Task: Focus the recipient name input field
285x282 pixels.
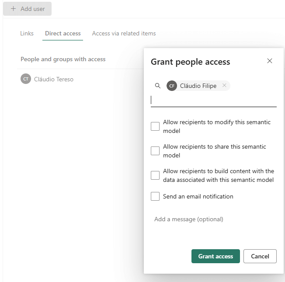Action: 213,101
